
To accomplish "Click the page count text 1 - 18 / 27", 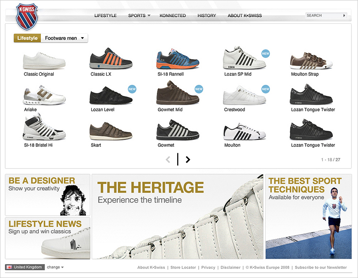I will [330, 160].
